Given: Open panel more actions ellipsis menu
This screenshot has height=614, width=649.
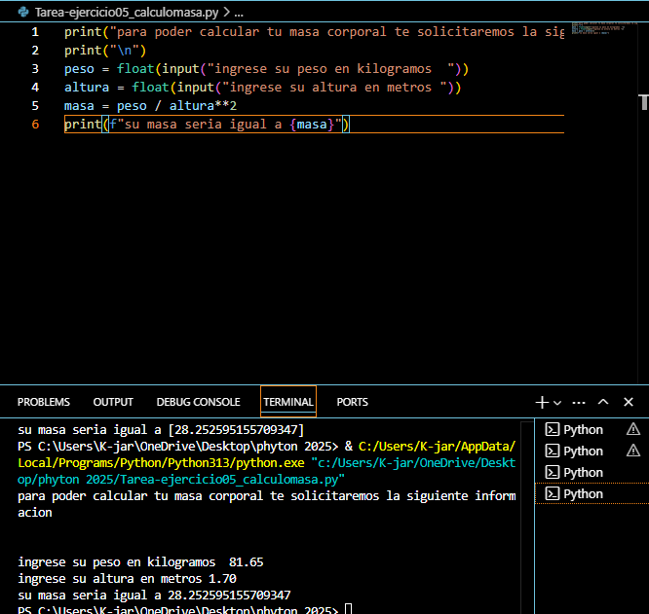Looking at the screenshot, I should [x=579, y=403].
